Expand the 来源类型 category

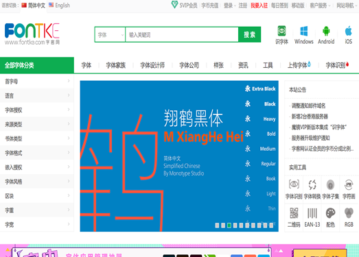[37, 124]
